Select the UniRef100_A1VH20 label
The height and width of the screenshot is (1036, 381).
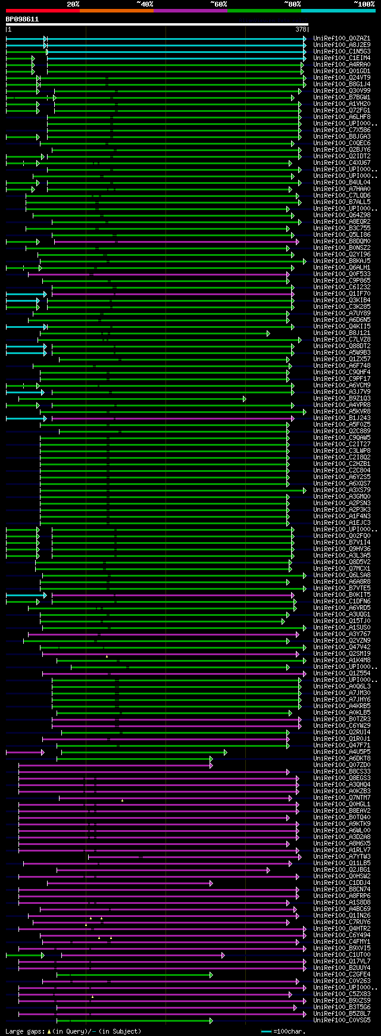click(x=342, y=104)
